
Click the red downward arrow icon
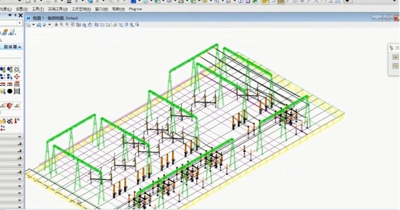tap(17, 121)
